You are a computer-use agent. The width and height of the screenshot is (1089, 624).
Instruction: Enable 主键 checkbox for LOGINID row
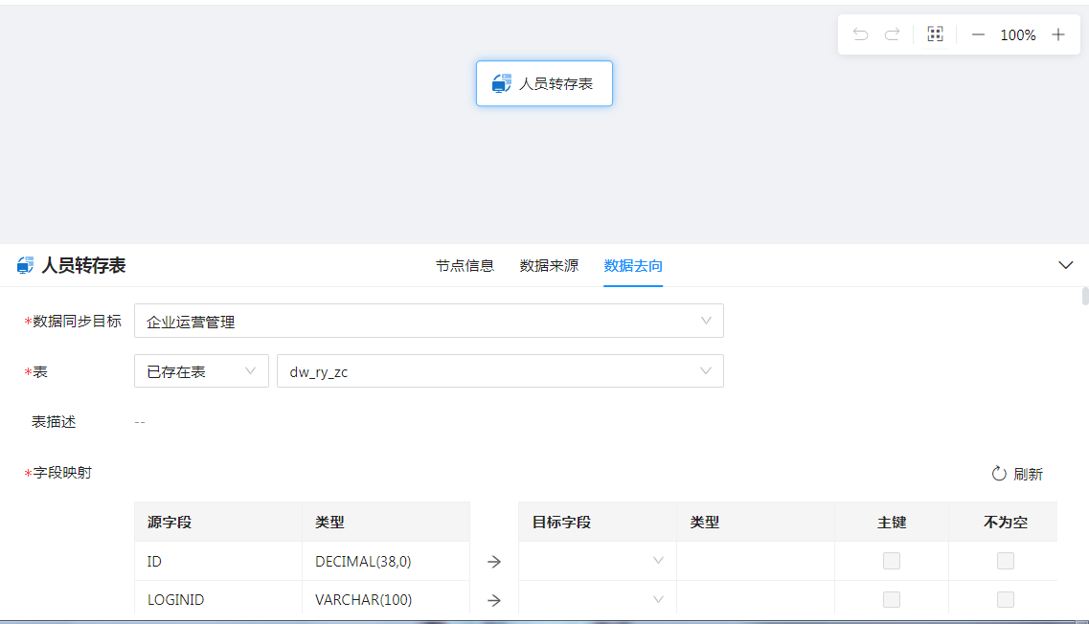(x=892, y=600)
